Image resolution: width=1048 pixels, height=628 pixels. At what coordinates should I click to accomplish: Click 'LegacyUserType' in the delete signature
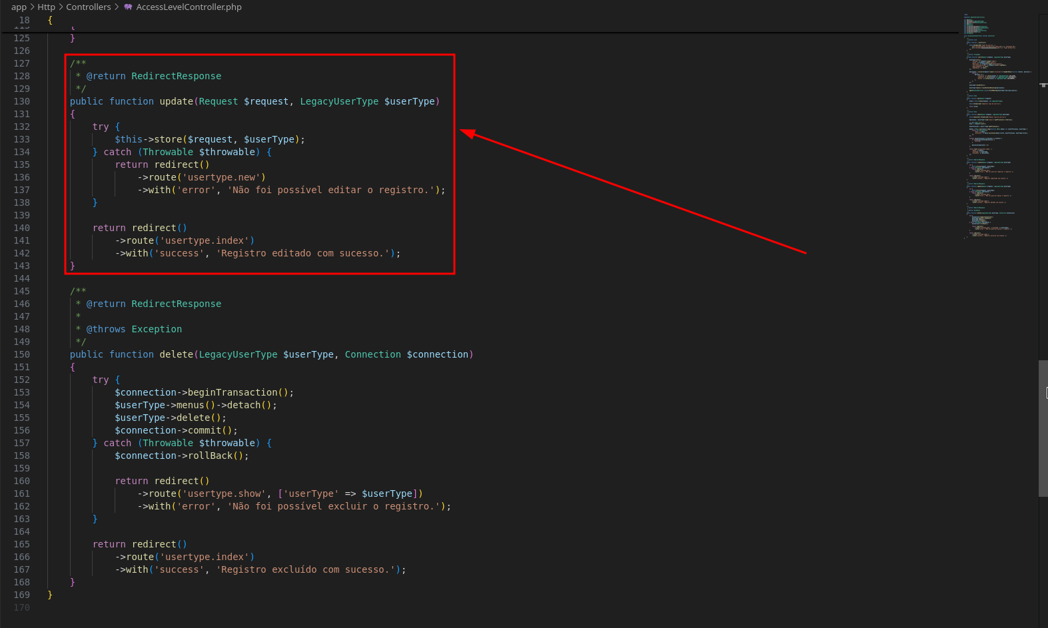(238, 354)
